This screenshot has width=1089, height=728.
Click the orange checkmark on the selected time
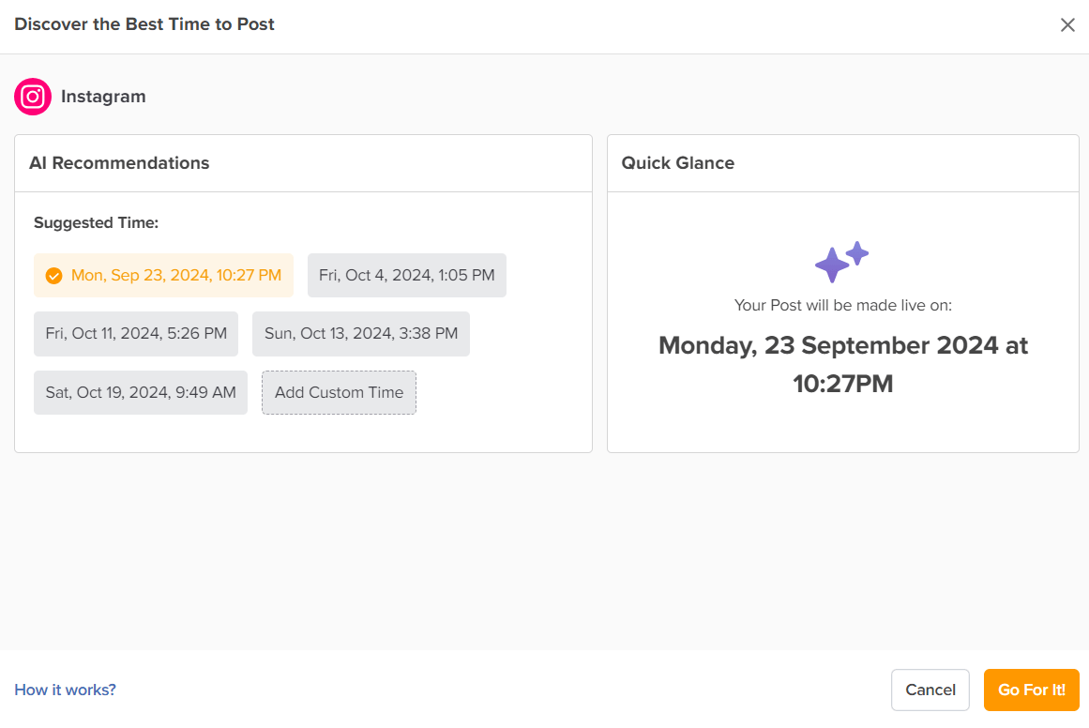click(53, 276)
